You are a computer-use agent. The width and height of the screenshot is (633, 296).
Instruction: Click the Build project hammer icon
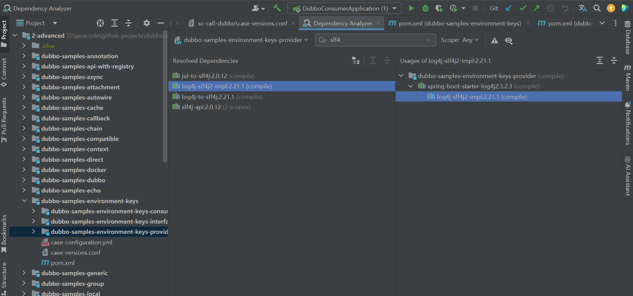coord(277,8)
